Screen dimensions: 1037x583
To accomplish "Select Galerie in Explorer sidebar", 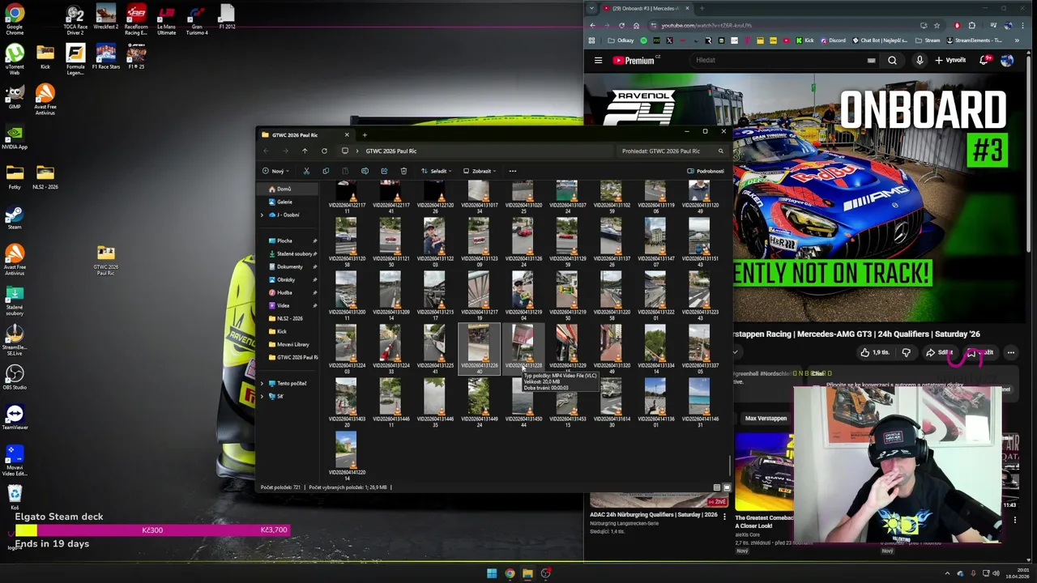I will tap(285, 202).
